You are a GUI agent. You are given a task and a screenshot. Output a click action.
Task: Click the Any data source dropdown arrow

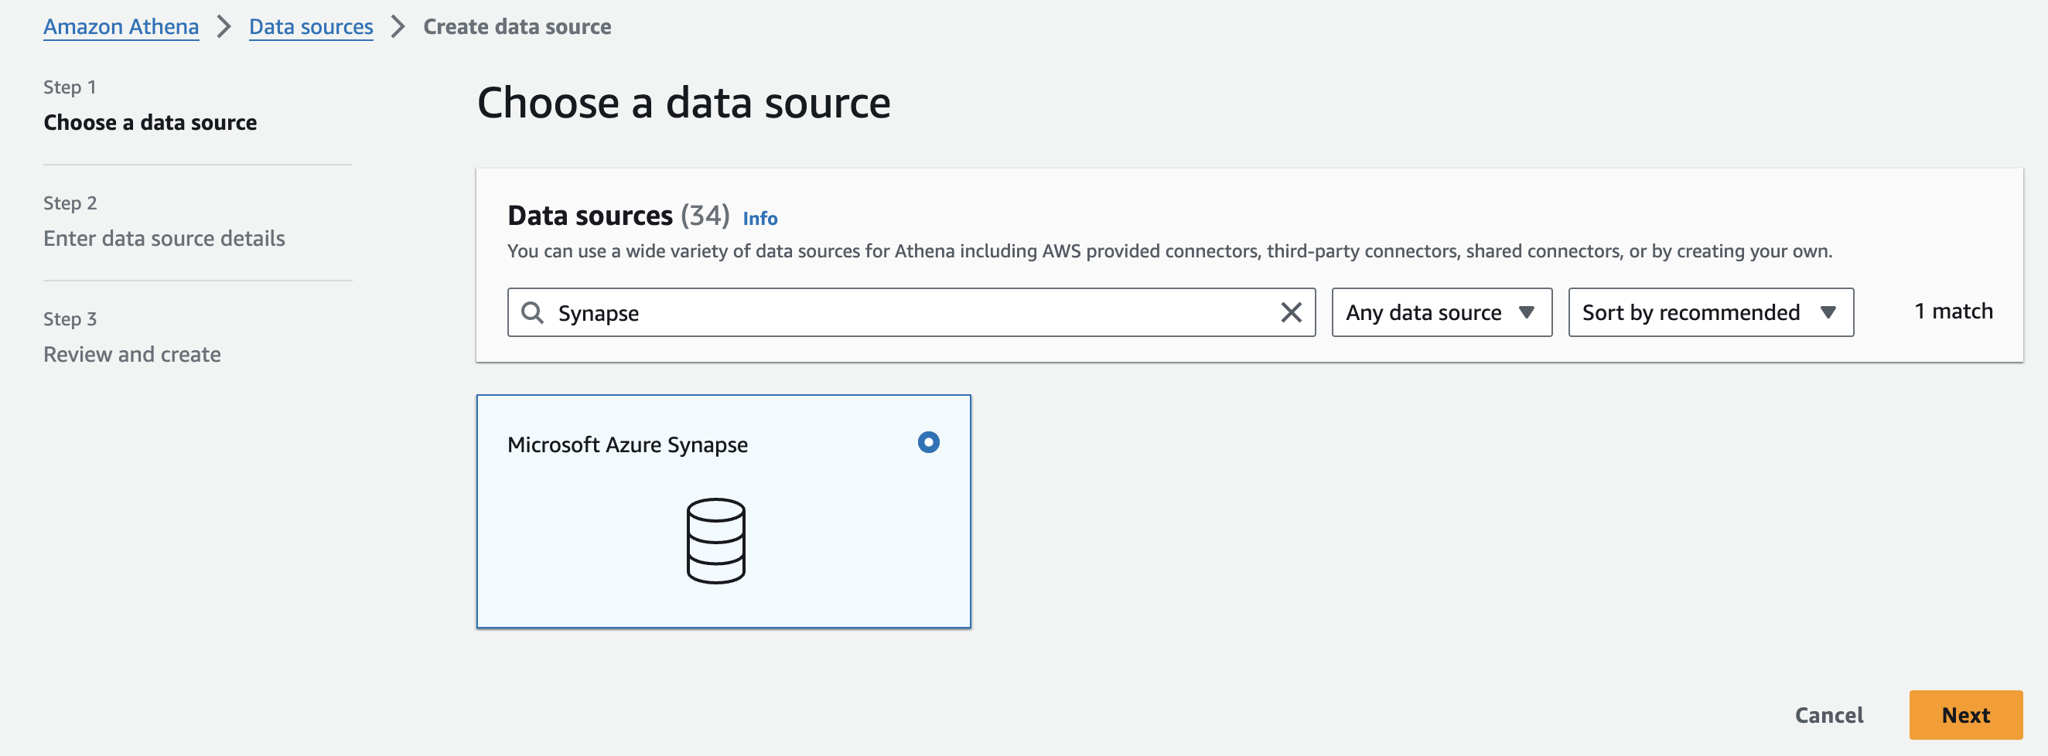tap(1527, 313)
